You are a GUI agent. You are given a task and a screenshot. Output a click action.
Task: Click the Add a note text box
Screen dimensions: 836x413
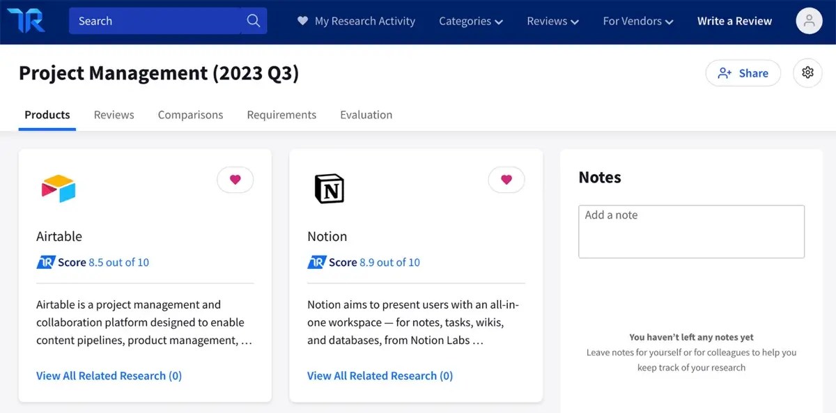(692, 231)
